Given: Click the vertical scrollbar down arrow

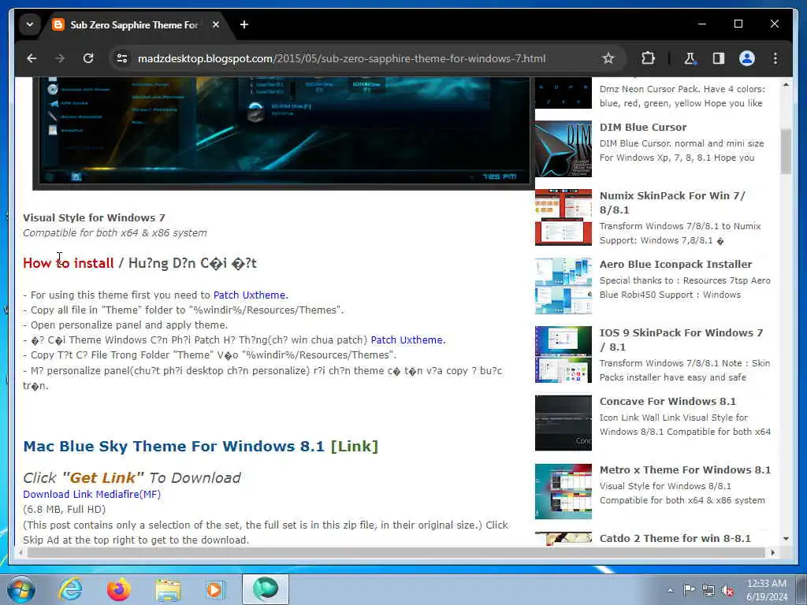Looking at the screenshot, I should [x=786, y=539].
